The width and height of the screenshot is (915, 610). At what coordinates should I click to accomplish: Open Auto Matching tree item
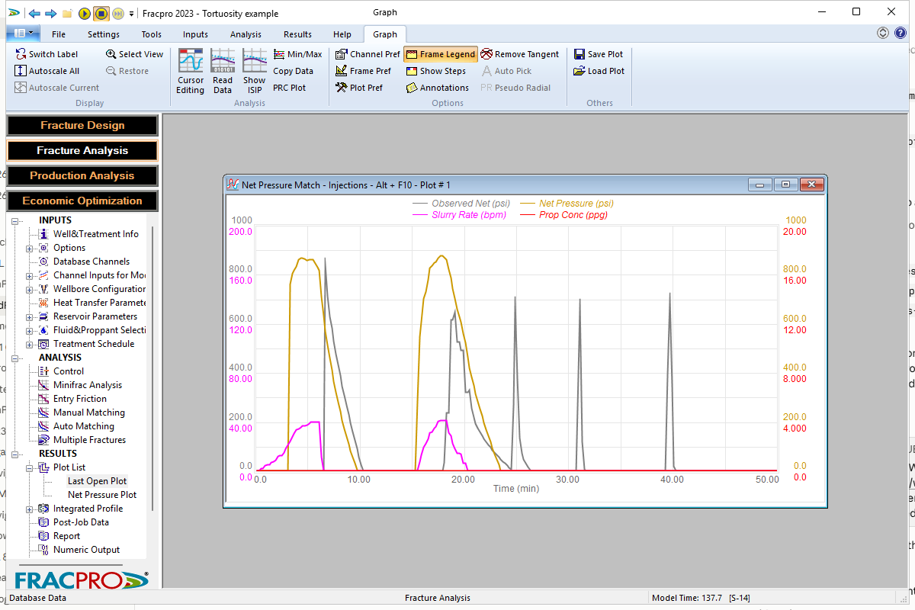84,426
